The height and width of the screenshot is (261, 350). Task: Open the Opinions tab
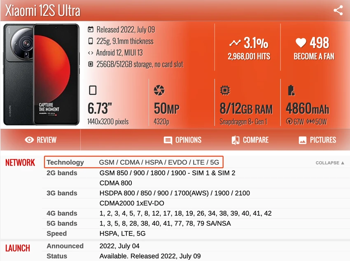(x=182, y=140)
